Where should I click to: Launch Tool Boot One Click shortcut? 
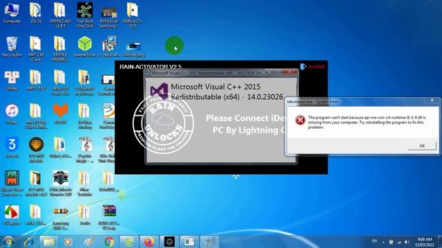pos(84,15)
